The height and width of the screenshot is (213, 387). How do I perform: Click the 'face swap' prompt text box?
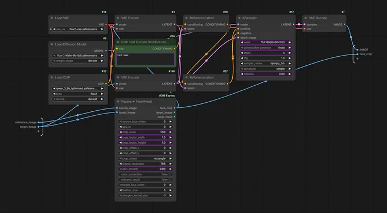tap(145, 59)
